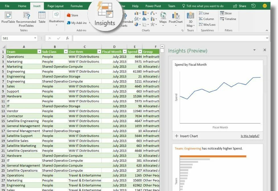
Task: Insert a statistic histogram chart
Action: 146,19
